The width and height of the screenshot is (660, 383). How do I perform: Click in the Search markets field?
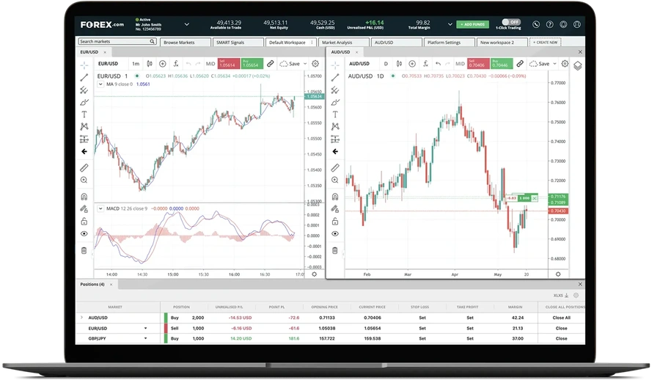[117, 41]
